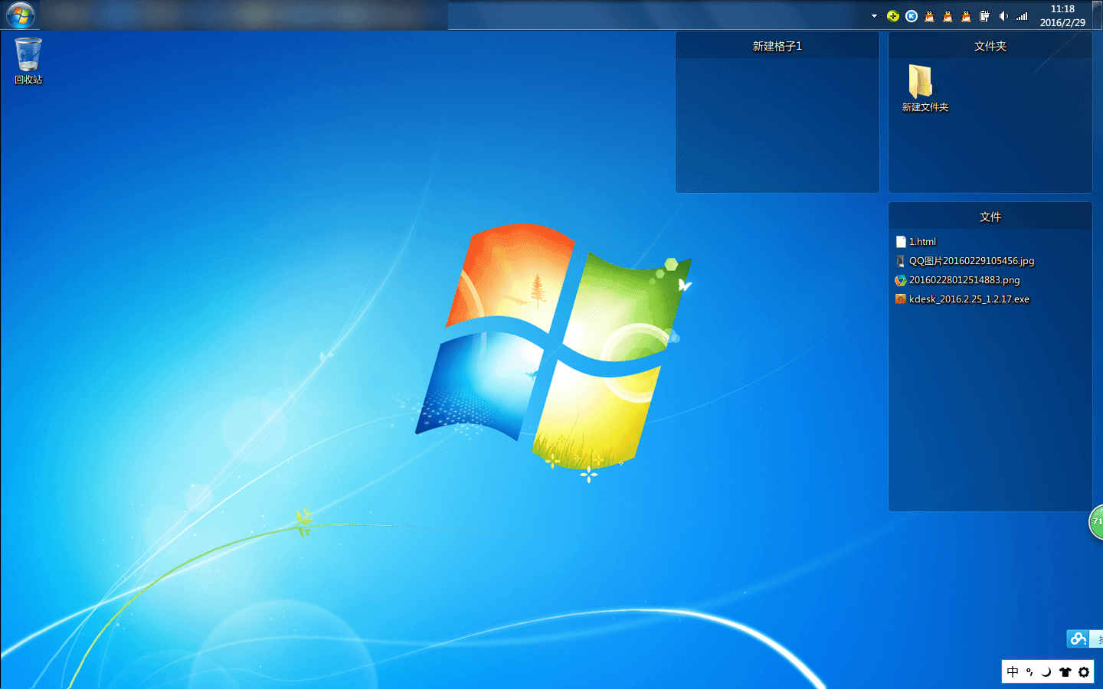Screen dimensions: 1103x689
Task: Click the browser icon of the png file
Action: [x=901, y=280]
